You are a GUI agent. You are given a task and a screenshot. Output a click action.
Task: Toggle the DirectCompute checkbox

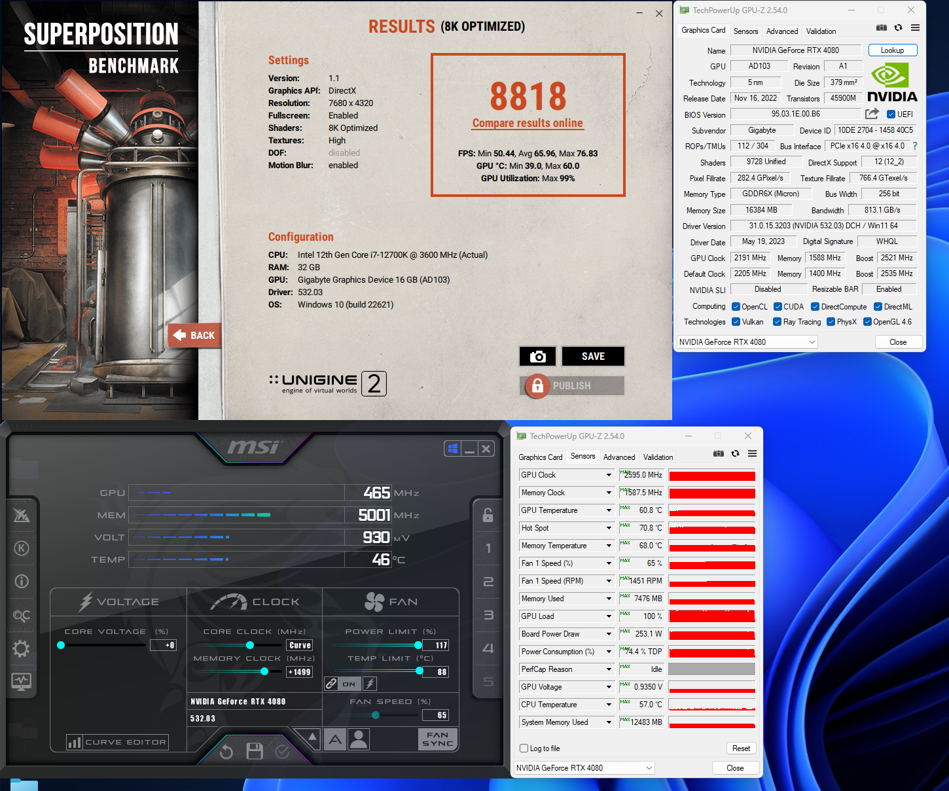coord(815,307)
